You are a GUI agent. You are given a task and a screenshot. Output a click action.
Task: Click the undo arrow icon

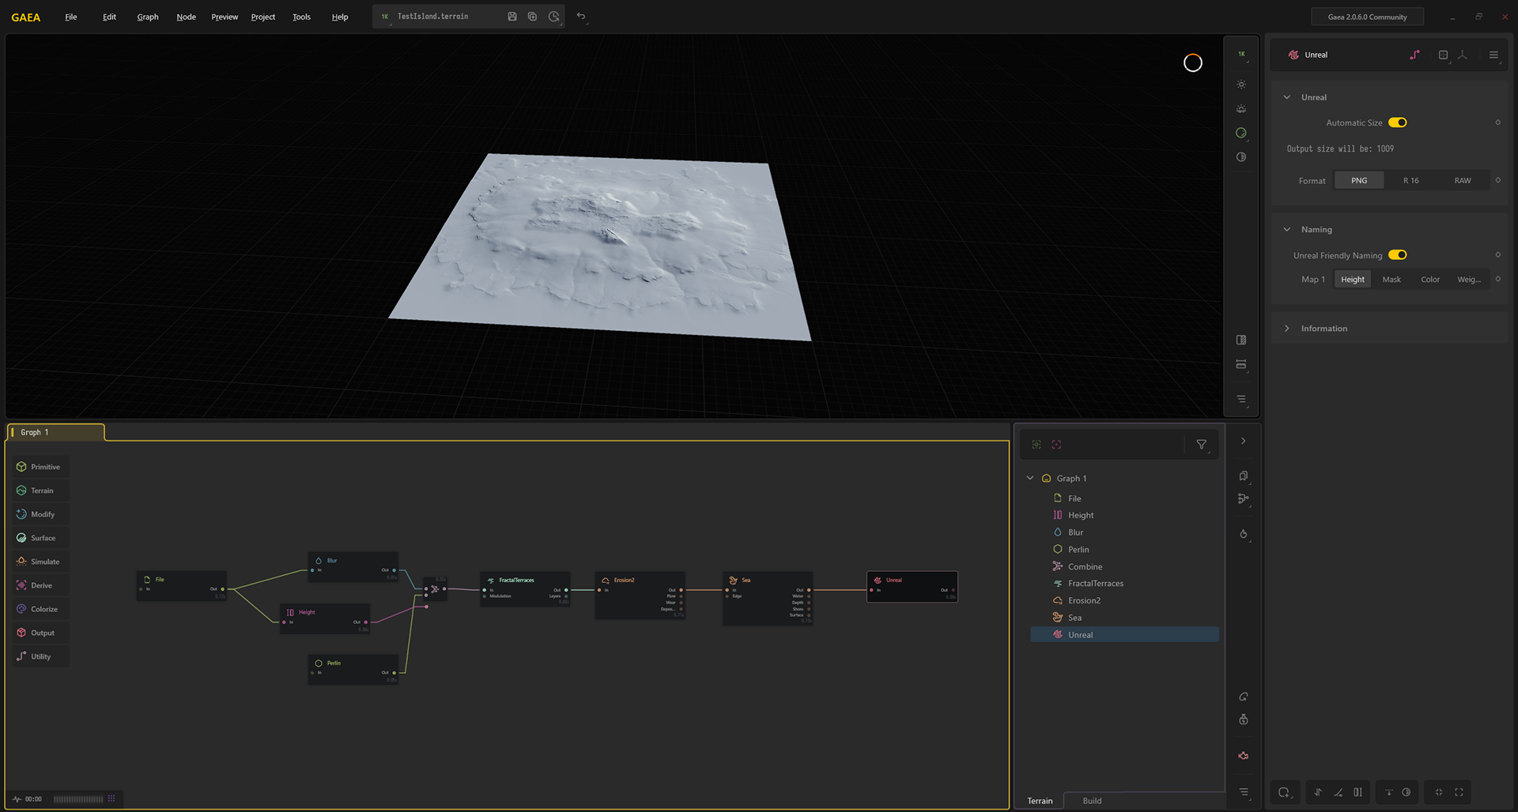tap(581, 17)
